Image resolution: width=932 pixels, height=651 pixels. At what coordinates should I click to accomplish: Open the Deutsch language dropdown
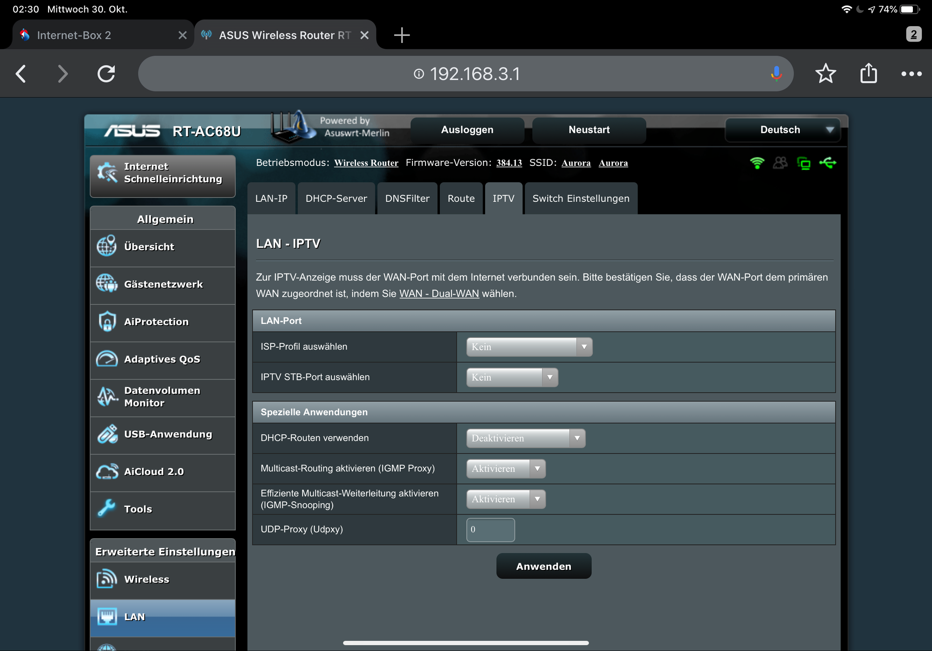coord(782,130)
